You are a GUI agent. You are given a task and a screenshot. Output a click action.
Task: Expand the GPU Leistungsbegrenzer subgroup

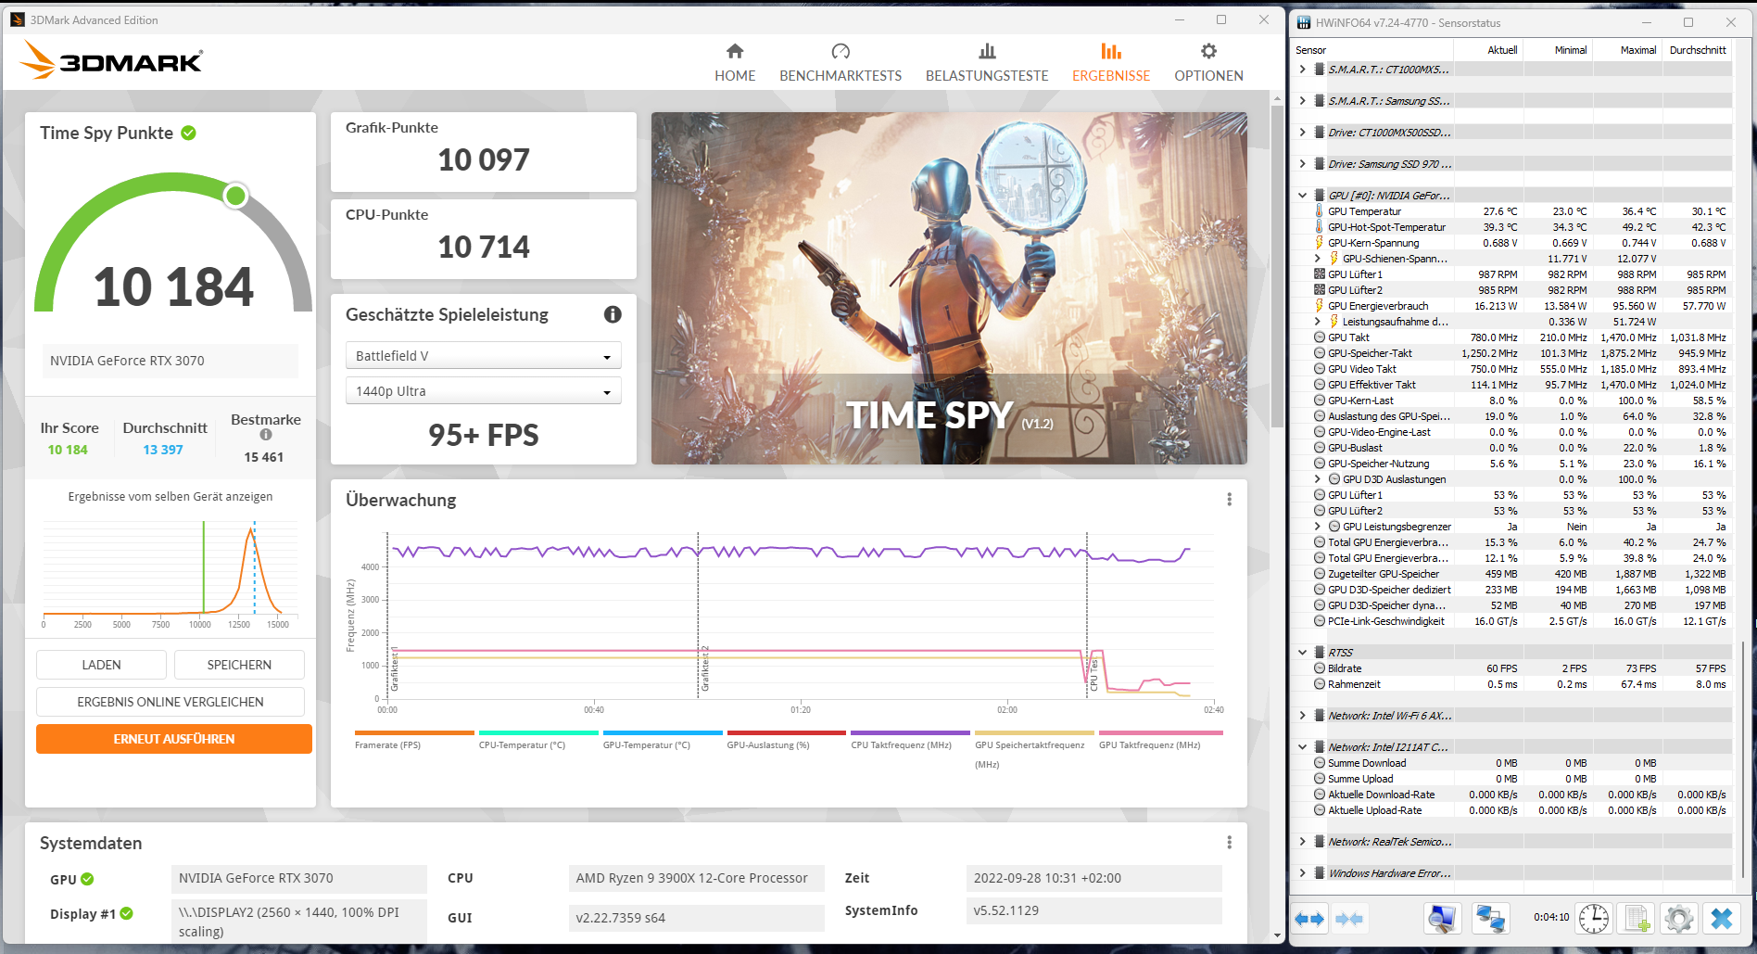(1317, 527)
